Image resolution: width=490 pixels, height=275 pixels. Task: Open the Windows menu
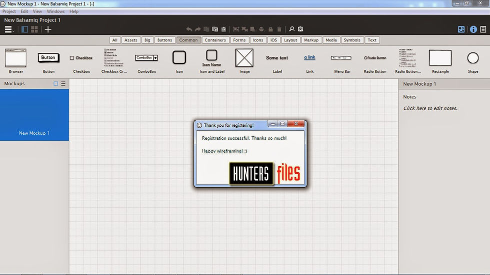point(55,11)
